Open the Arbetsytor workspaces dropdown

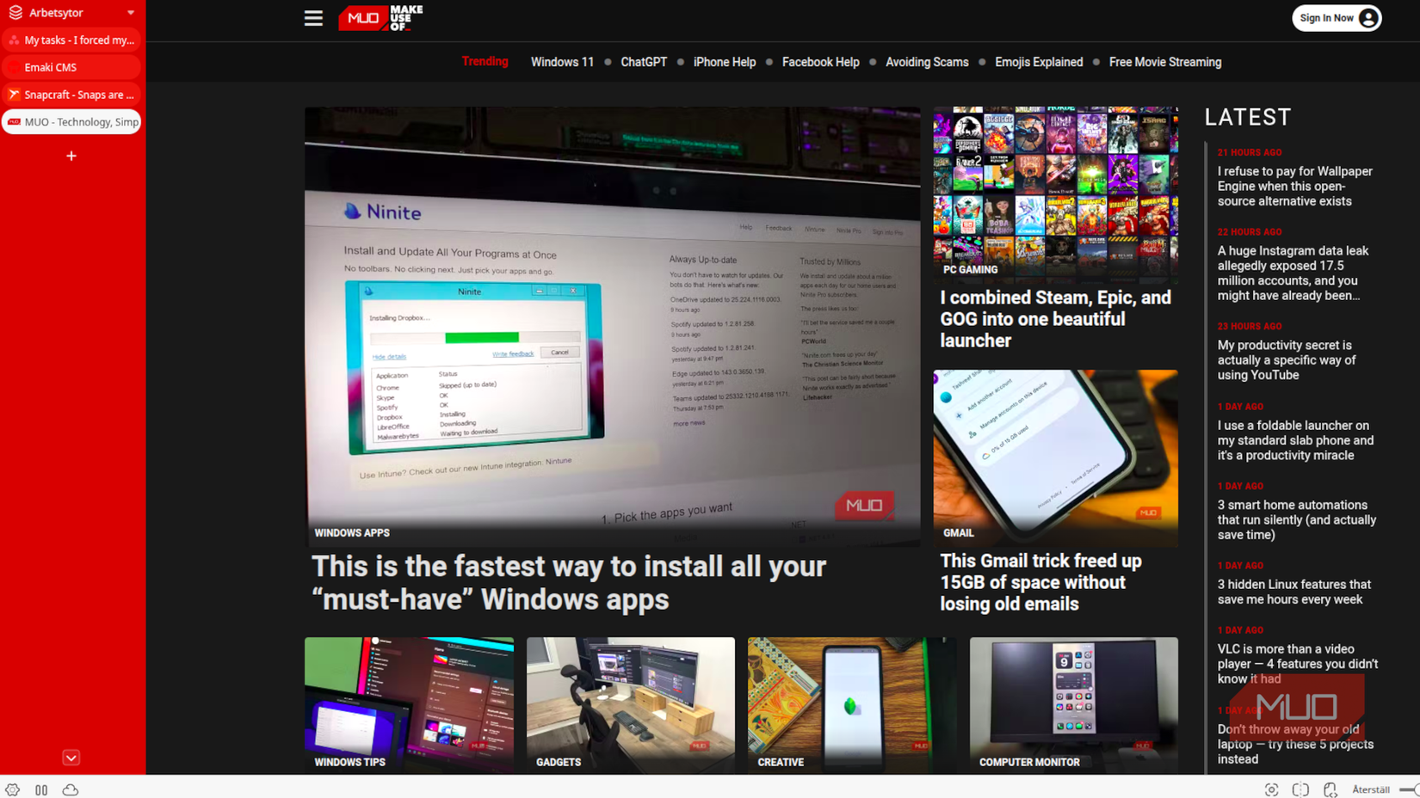pos(129,12)
